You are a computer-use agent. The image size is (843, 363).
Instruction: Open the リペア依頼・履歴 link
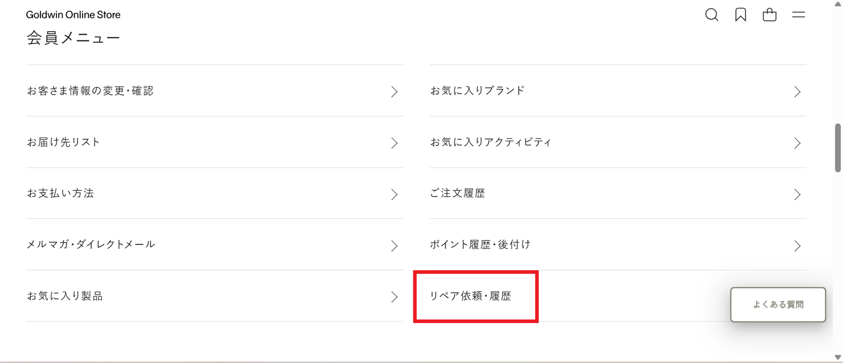[470, 296]
